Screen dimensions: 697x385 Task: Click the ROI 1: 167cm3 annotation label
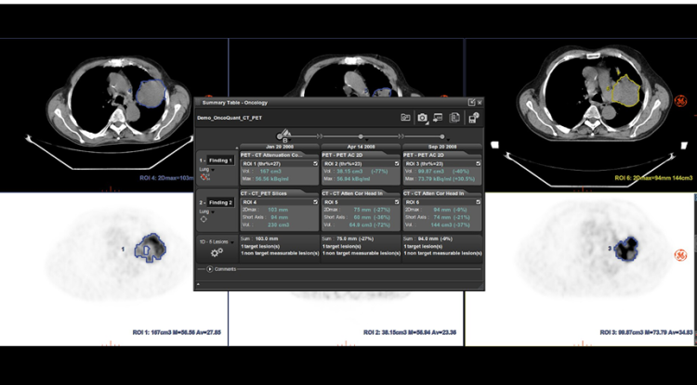[177, 332]
